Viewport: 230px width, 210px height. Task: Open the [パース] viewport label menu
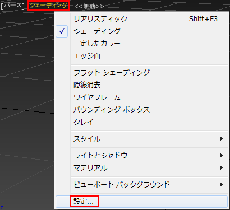[12, 6]
